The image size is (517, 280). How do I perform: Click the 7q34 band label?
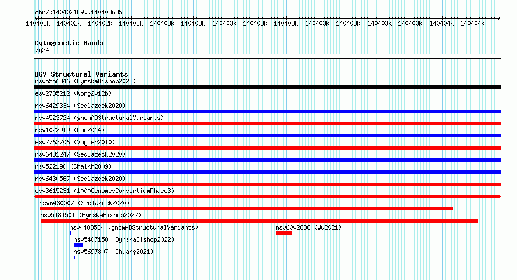pos(42,50)
